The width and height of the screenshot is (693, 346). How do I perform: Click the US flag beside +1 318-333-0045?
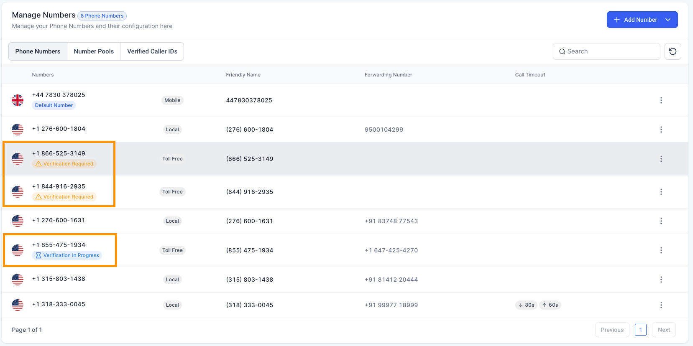pos(18,305)
